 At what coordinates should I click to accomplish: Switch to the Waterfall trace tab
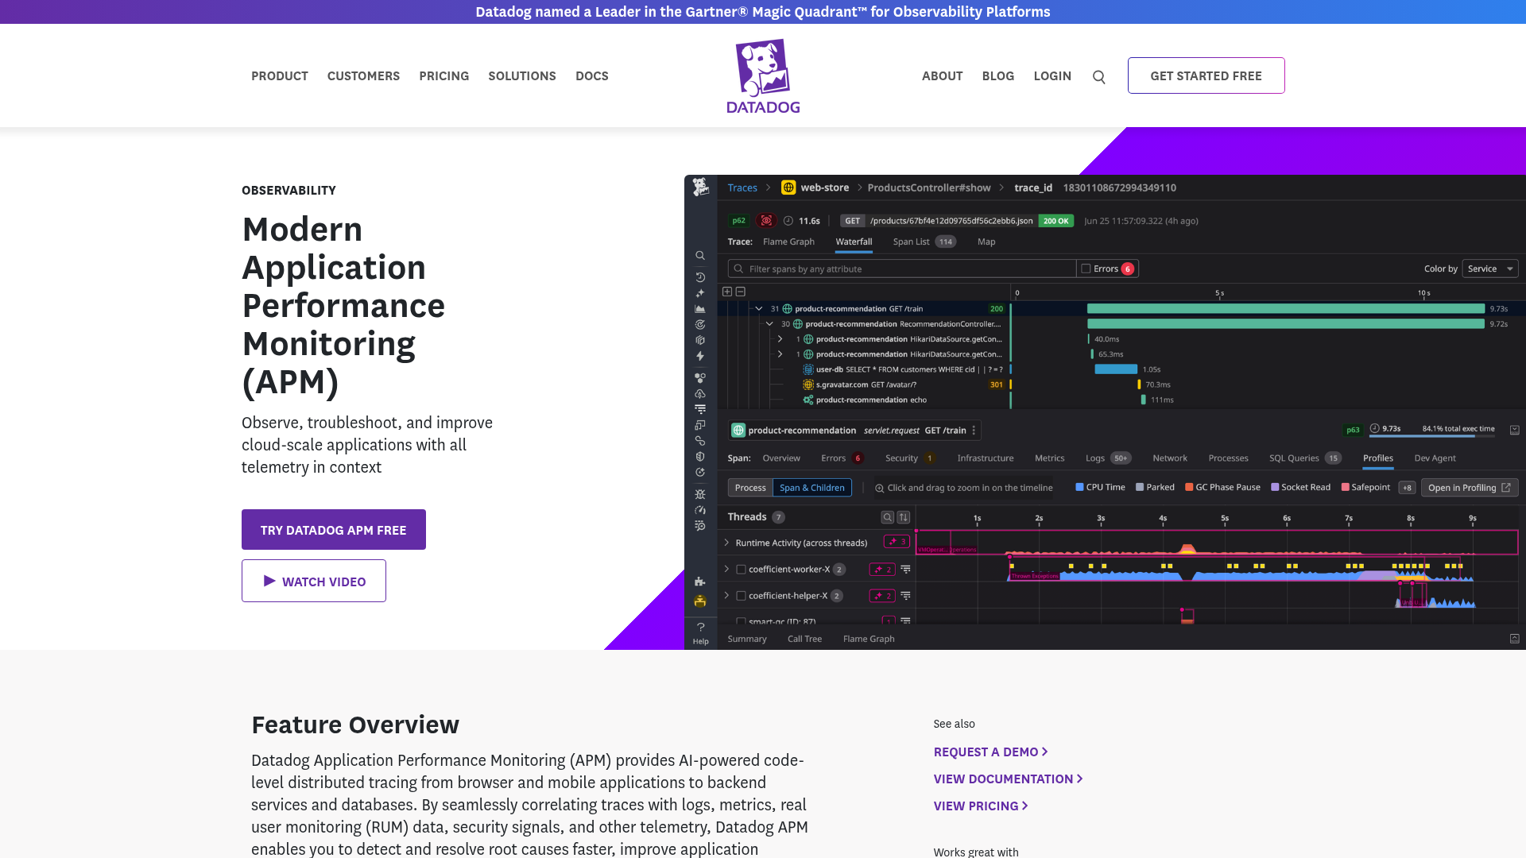click(854, 242)
